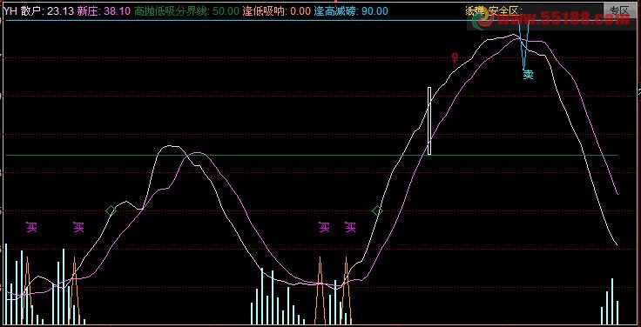Click the 纸弹 label at top
Viewport: 641px width, 327px height.
tap(475, 10)
